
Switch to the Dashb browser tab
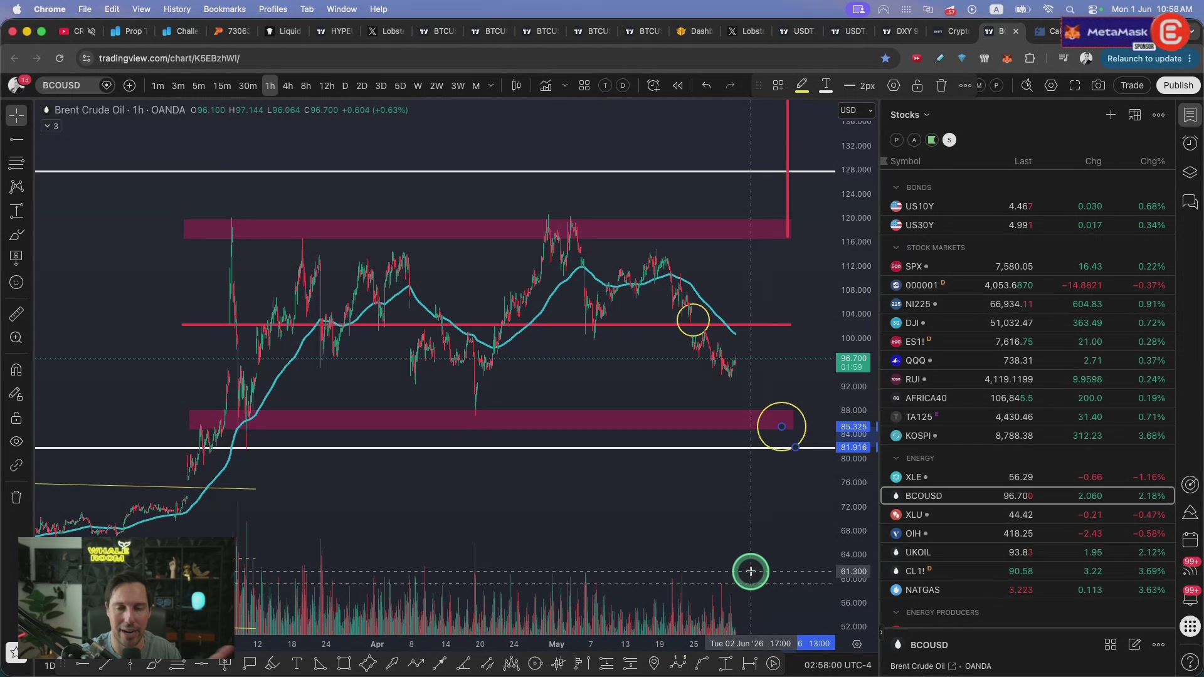pyautogui.click(x=694, y=31)
